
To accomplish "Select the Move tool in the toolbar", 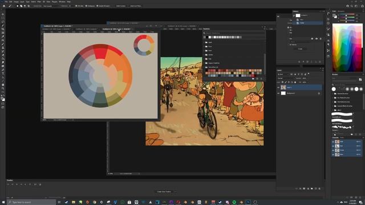I will coord(3,14).
